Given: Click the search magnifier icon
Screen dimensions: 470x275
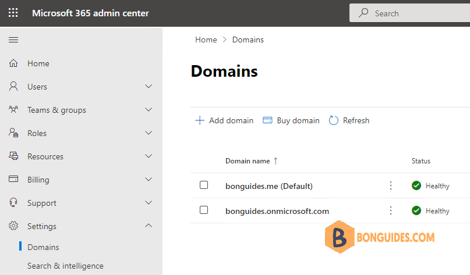Looking at the screenshot, I should 363,13.
